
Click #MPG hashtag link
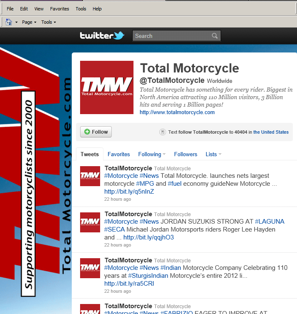coord(145,184)
